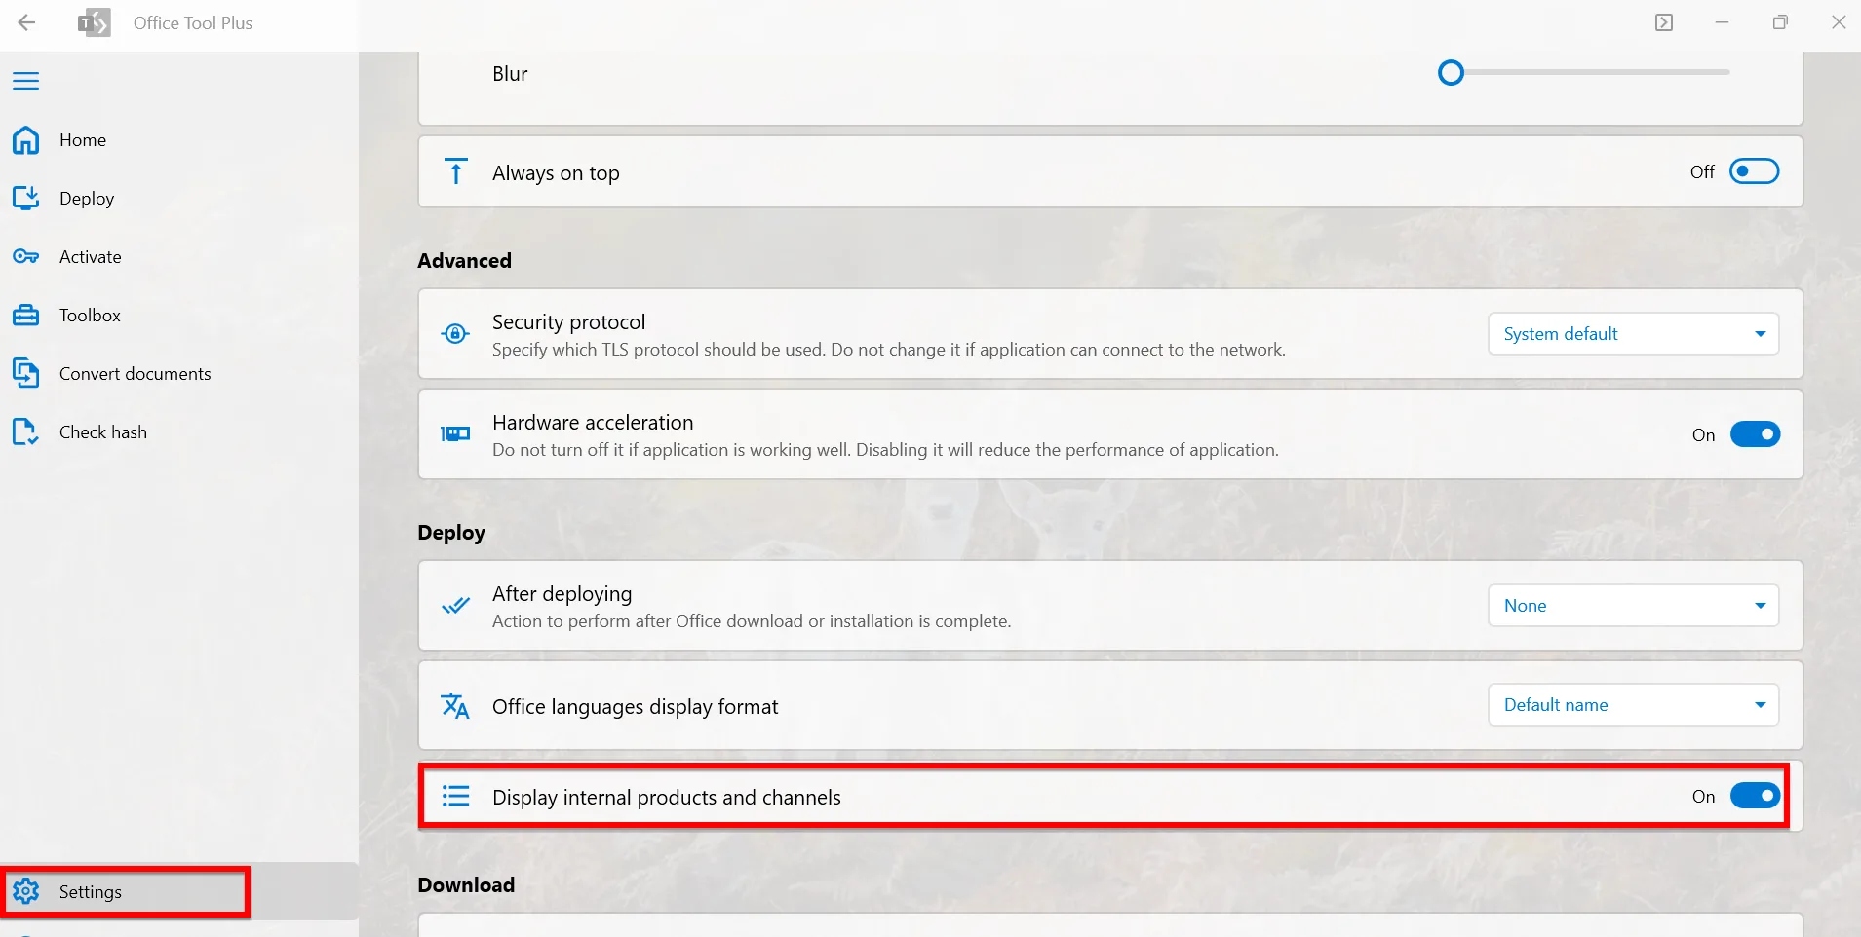Click the Blur label

click(510, 74)
